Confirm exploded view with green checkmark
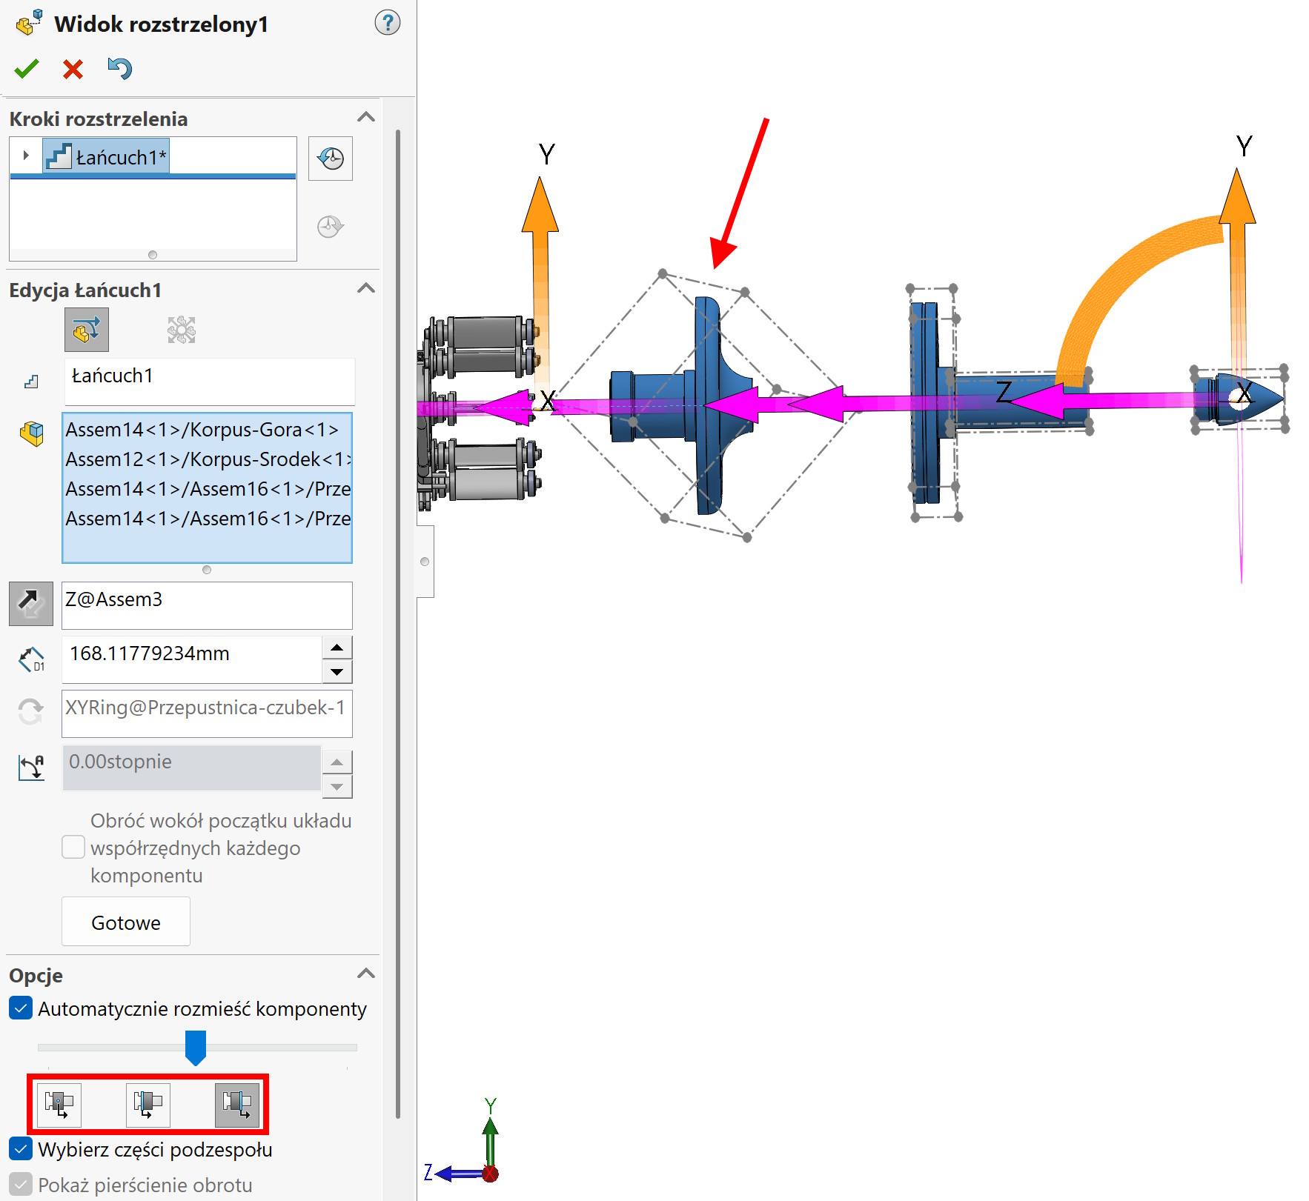The width and height of the screenshot is (1309, 1201). click(27, 69)
